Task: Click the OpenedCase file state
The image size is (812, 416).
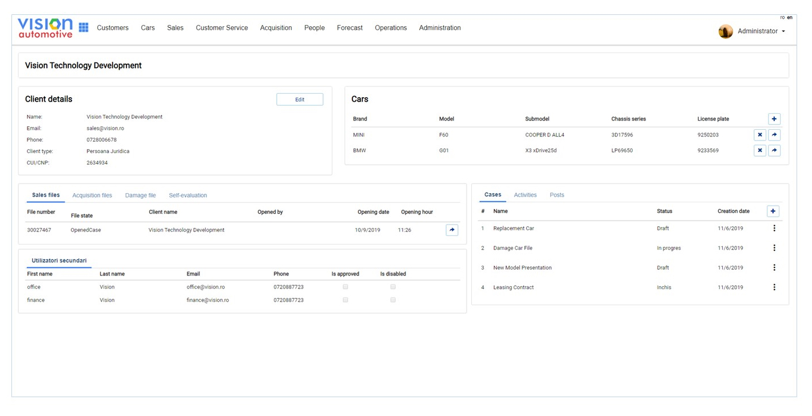Action: coord(86,230)
